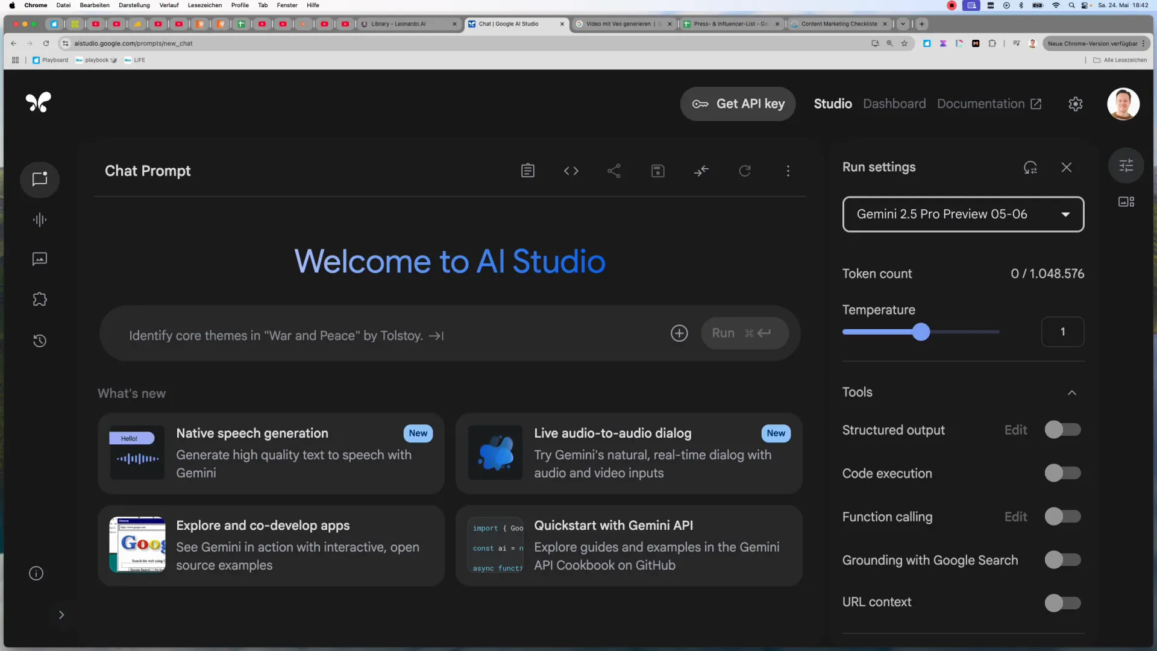Open the Playboard bookmark
1157x651 pixels.
51,60
